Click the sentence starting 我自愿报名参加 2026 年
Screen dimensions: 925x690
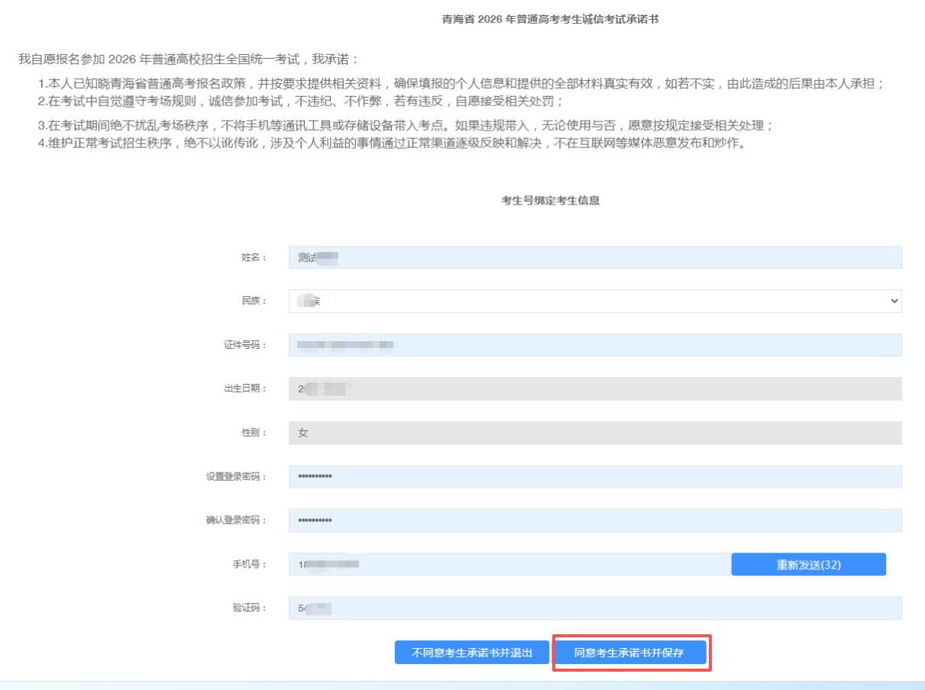[188, 60]
